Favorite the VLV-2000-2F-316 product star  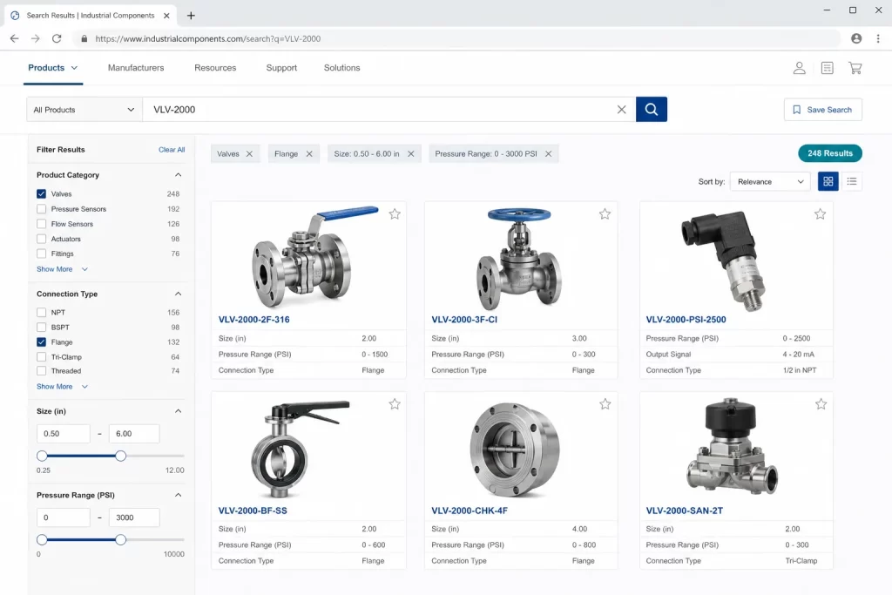395,214
